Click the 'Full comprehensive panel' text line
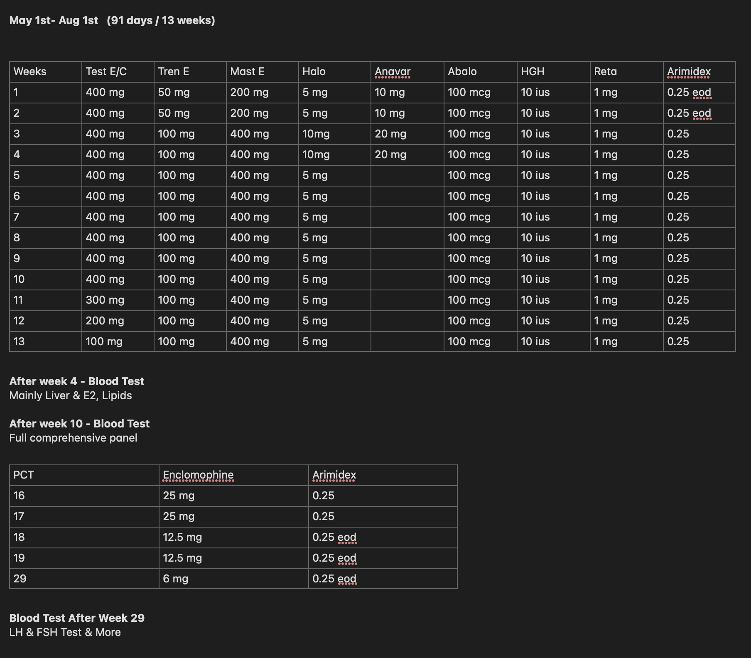 (x=73, y=438)
